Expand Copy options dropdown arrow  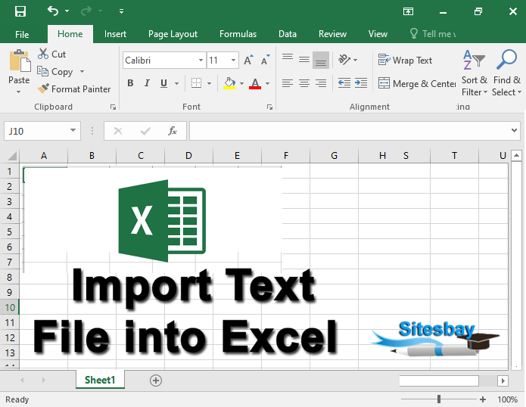[x=82, y=72]
